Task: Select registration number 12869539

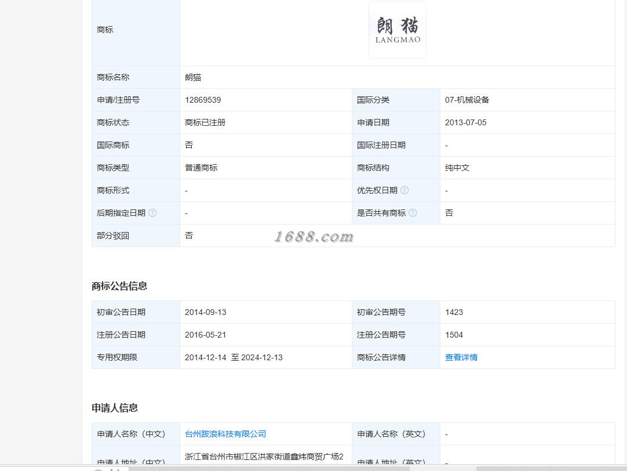Action: (x=203, y=100)
